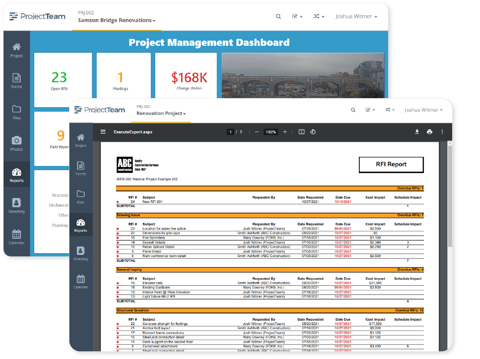This screenshot has width=480, height=359.
Task: Rotate the PDF page clockwise
Action: pyautogui.click(x=313, y=132)
